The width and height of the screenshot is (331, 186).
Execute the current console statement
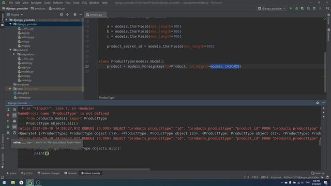(8, 121)
